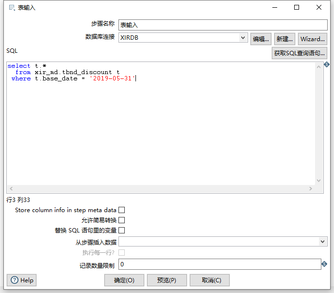Click the 'from' keyword in SQL
The height and width of the screenshot is (293, 334).
click(x=23, y=72)
